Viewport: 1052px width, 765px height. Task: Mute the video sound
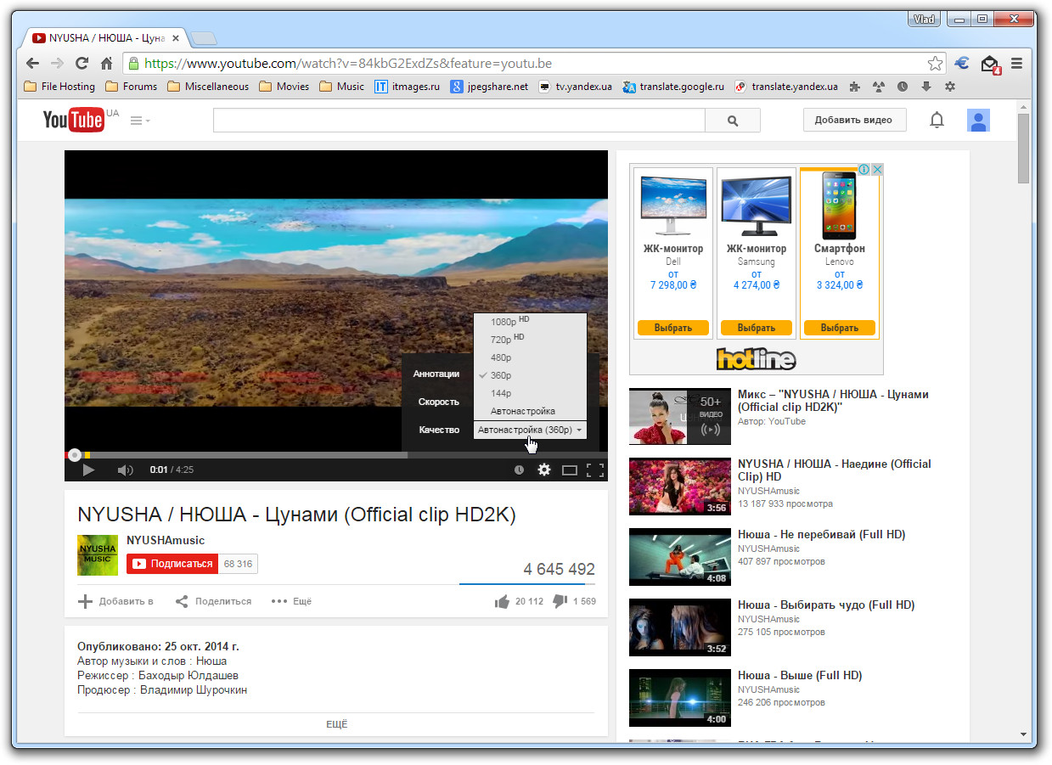point(125,470)
